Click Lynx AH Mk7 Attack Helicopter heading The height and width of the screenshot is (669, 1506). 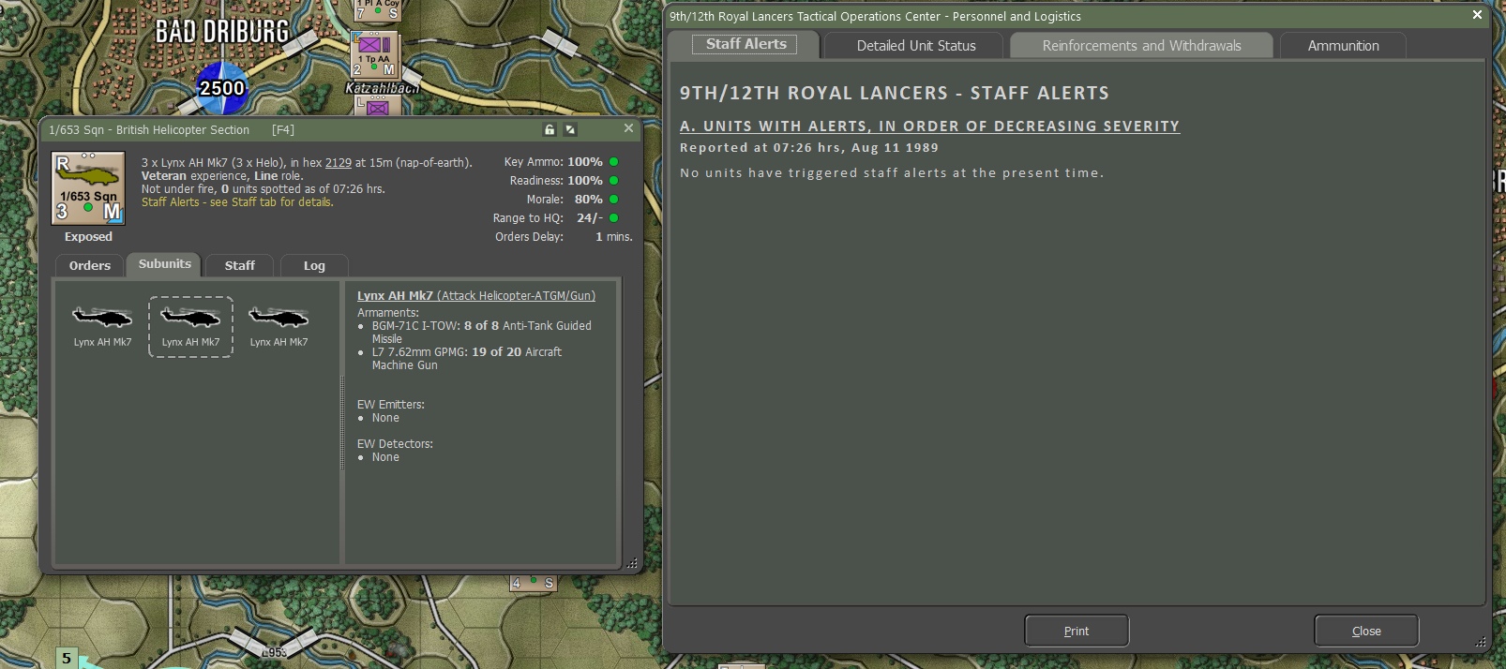[x=476, y=296]
